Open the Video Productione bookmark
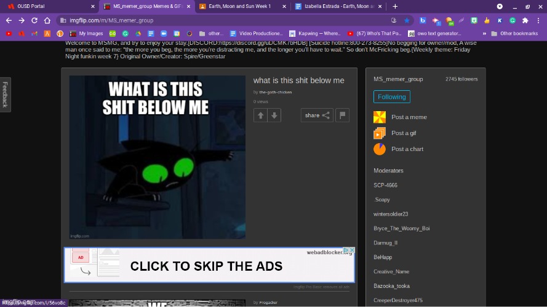 [257, 33]
